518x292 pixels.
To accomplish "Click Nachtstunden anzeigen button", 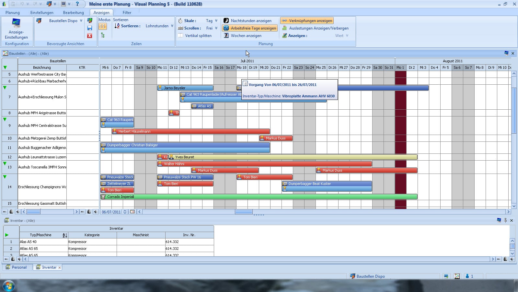I will [x=247, y=21].
